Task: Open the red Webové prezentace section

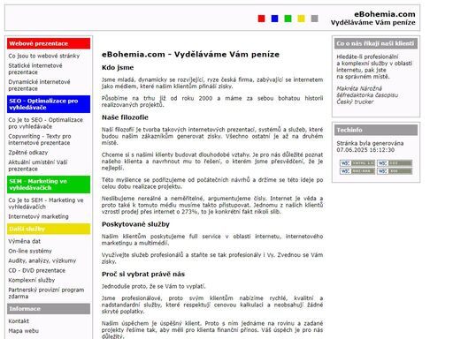Action: click(49, 43)
